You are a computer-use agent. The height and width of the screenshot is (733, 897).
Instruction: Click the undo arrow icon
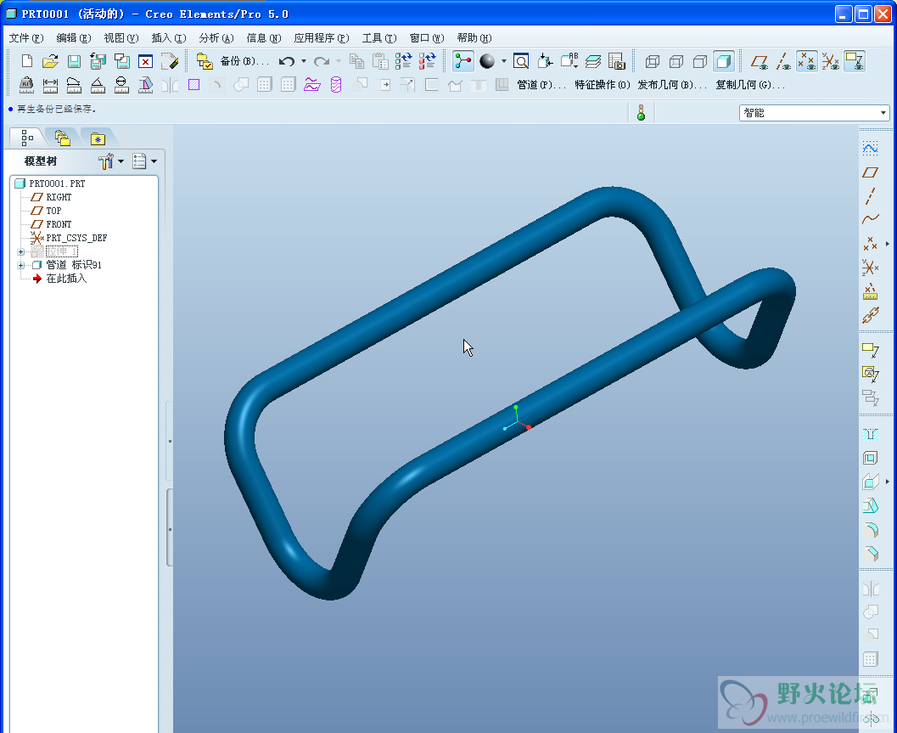click(287, 60)
